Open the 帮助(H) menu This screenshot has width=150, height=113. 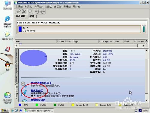(x=76, y=7)
